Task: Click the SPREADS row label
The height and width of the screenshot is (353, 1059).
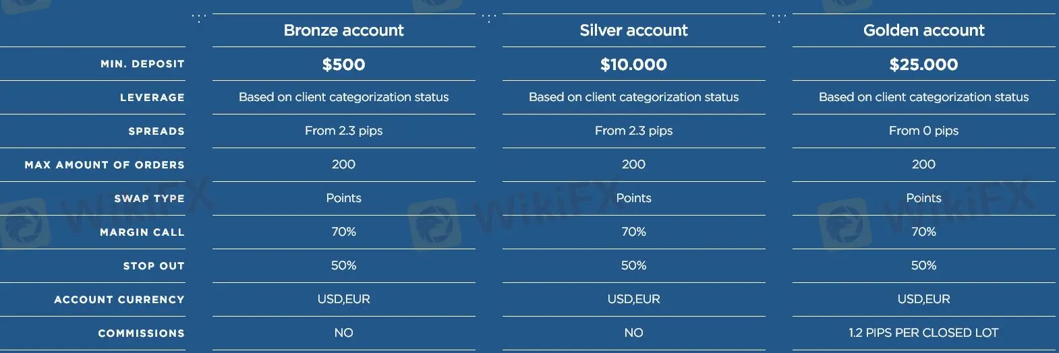Action: 156,131
